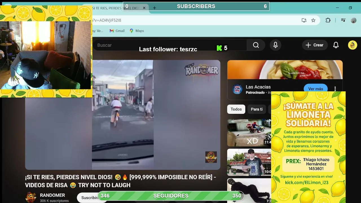The height and width of the screenshot is (203, 361).
Task: Open the Chrome profile avatar
Action: click(x=353, y=20)
